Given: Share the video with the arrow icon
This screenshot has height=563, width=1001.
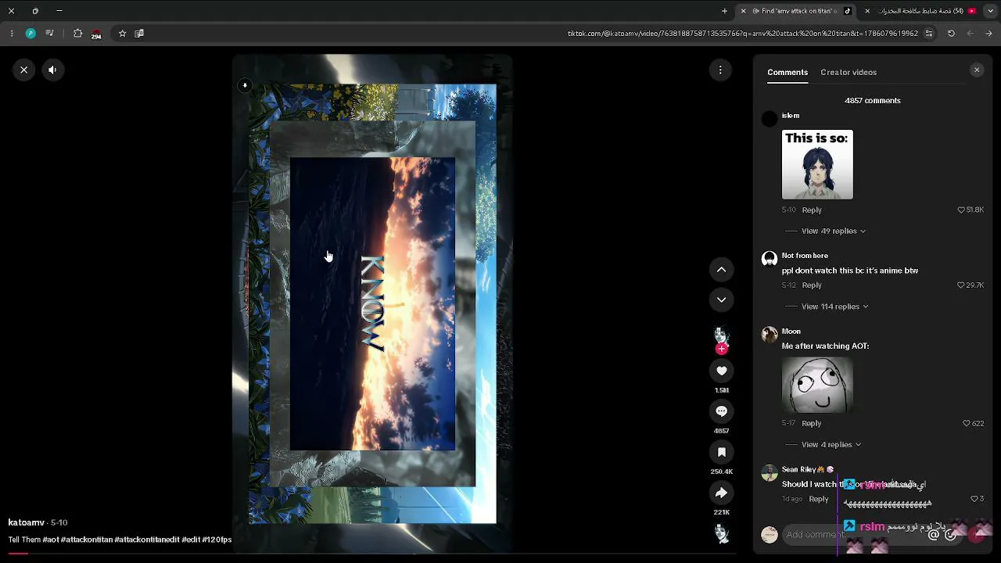Looking at the screenshot, I should [721, 493].
